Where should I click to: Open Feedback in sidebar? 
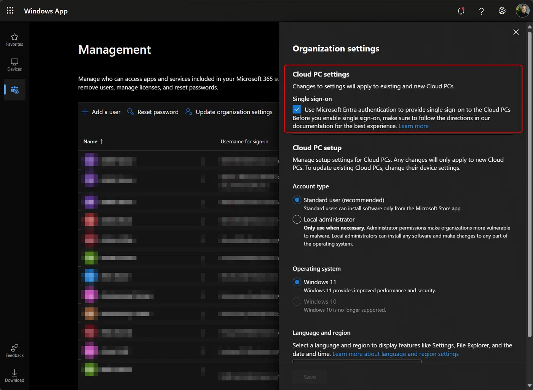pos(14,351)
